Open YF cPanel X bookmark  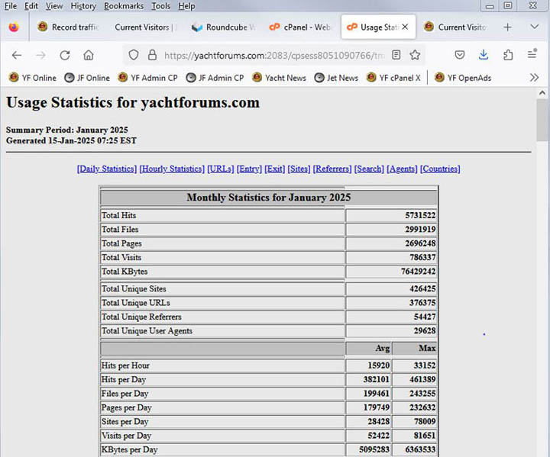(393, 78)
